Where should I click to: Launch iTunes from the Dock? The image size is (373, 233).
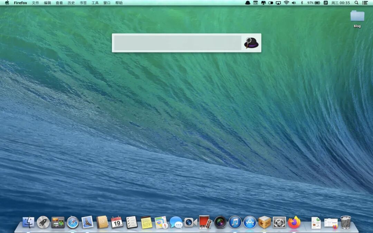235,223
